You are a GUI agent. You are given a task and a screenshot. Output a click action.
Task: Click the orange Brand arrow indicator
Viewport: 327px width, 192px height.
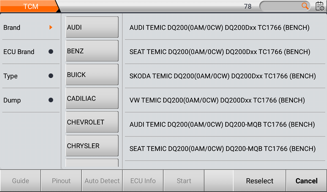(51, 27)
